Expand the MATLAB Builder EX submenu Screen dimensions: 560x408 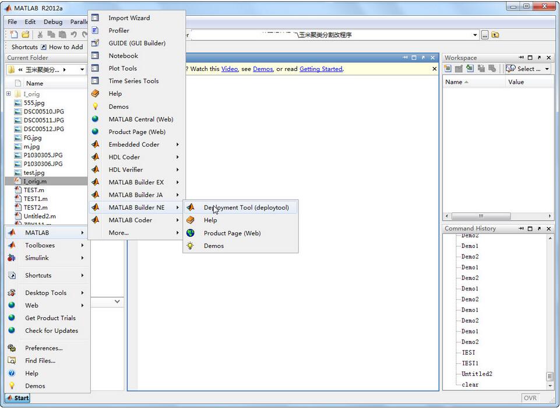tap(178, 182)
